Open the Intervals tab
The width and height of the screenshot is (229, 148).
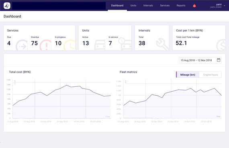[x=148, y=6]
